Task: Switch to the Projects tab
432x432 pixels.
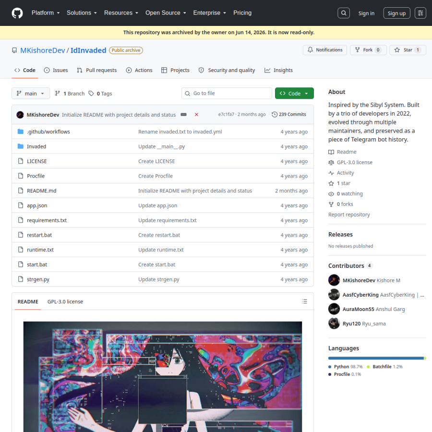Action: (175, 70)
